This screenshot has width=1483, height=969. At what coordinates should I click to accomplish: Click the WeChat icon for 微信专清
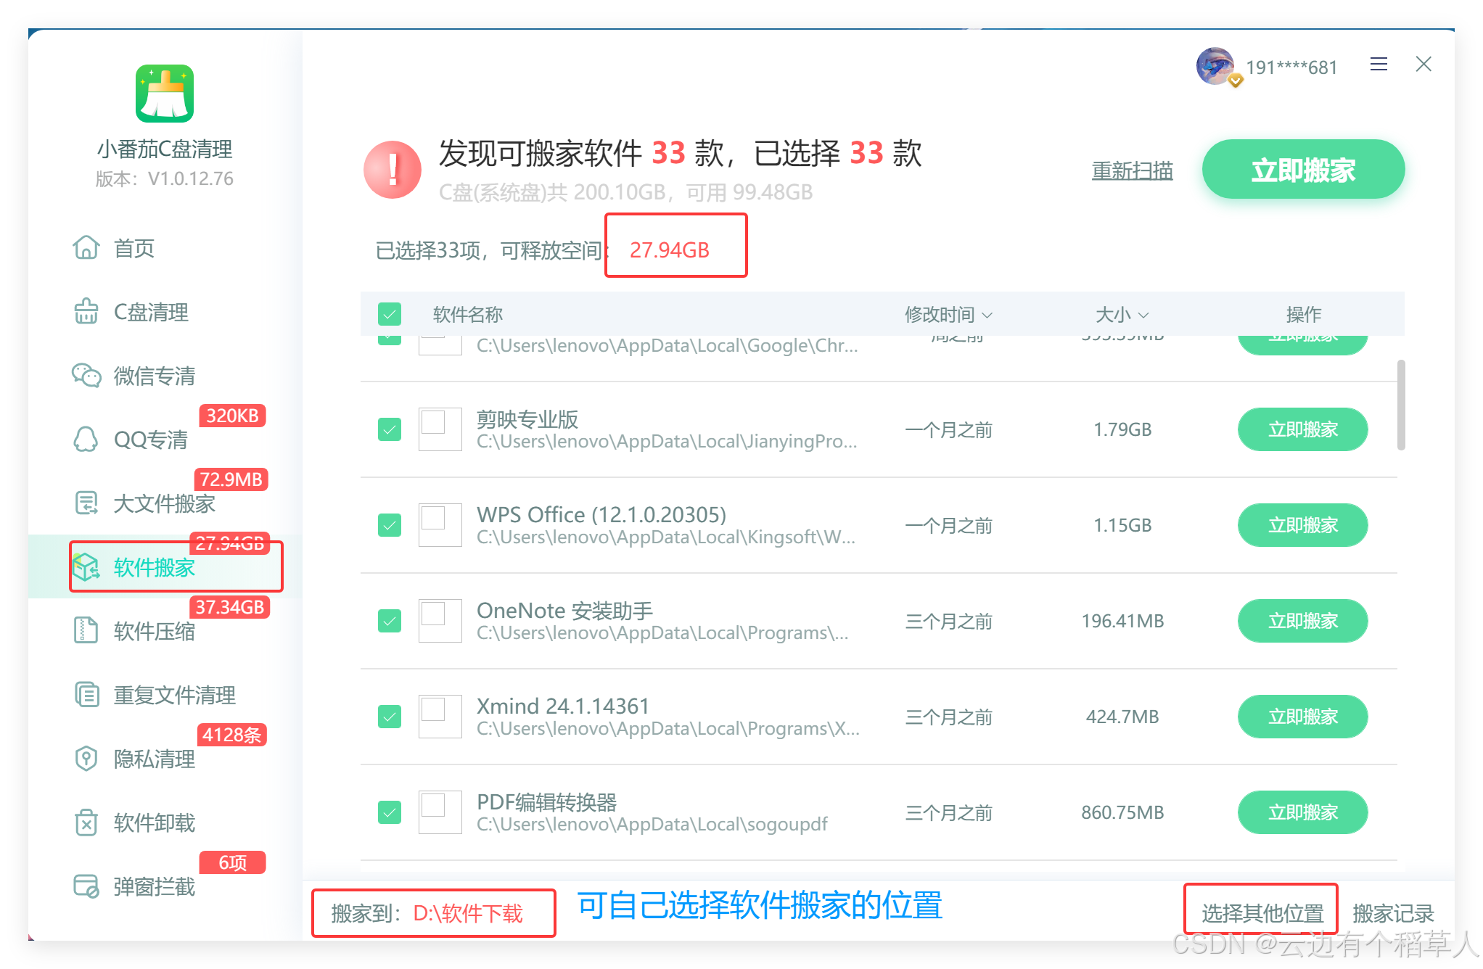pos(86,376)
